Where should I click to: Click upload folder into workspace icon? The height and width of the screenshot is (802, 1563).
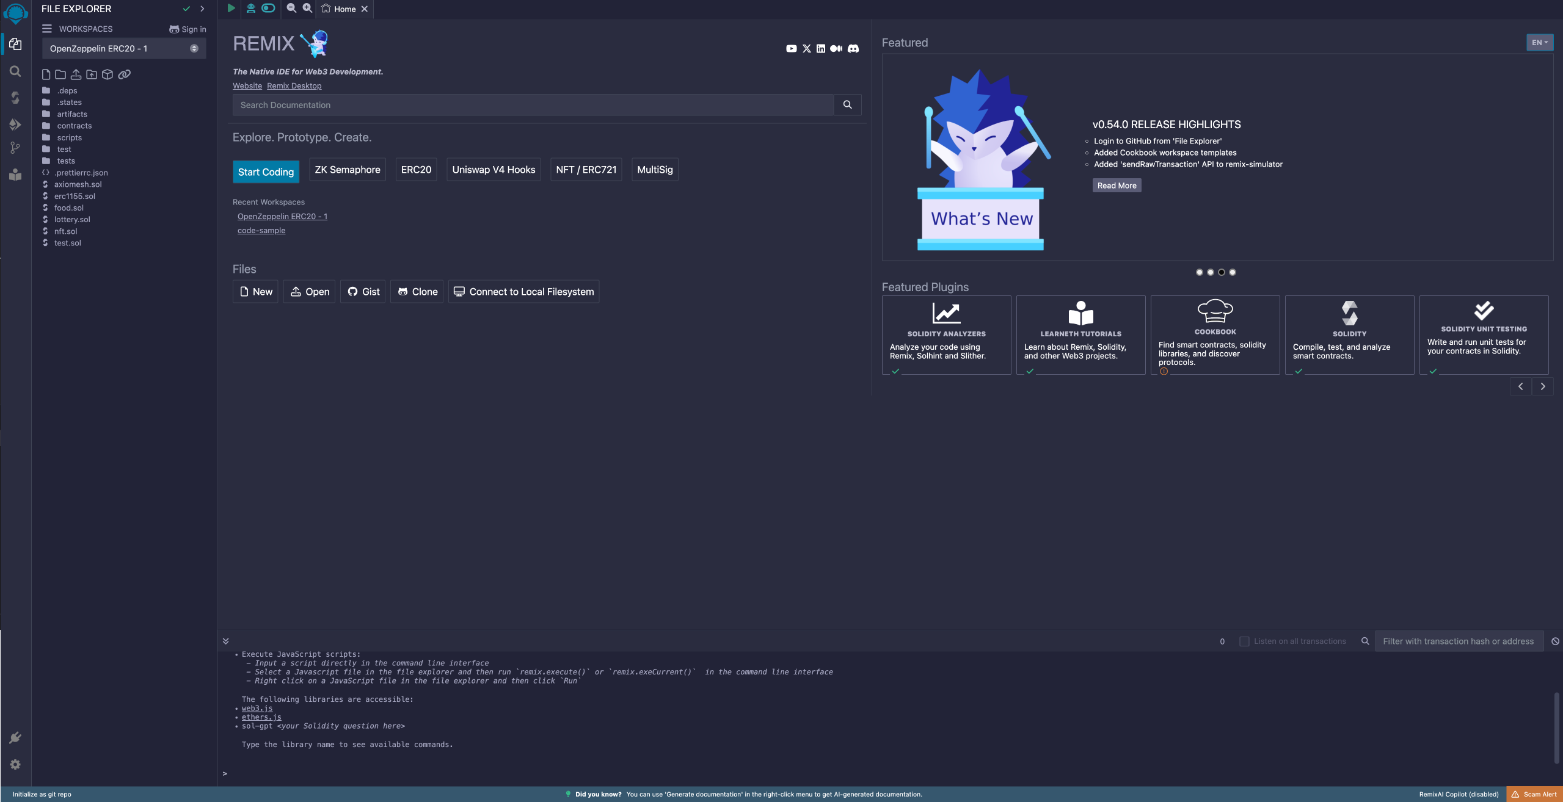coord(92,74)
